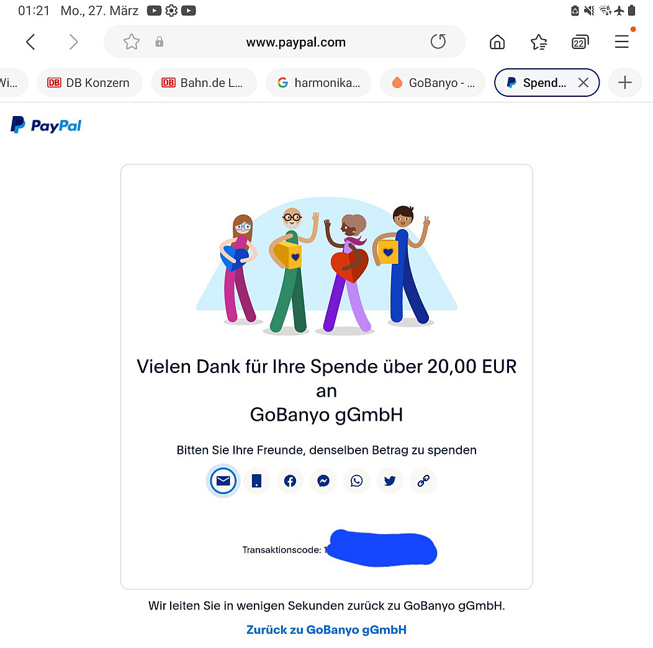Go back to previous page
Screen dimensions: 653x648
coord(30,42)
